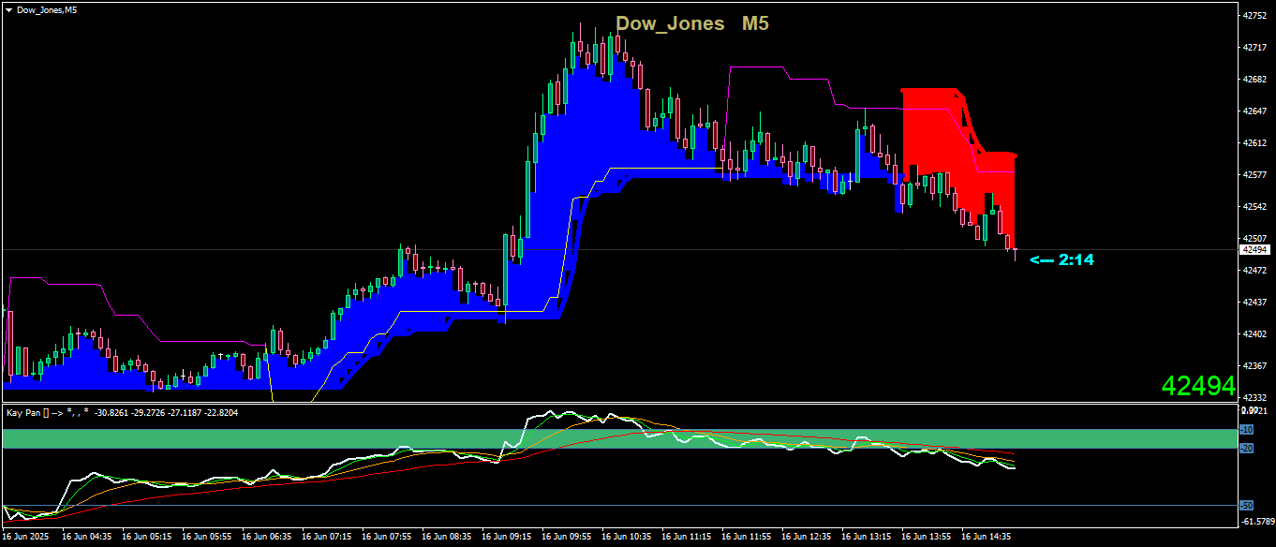This screenshot has height=547, width=1276.
Task: Click the 42717 price scale label
Action: pos(1254,48)
